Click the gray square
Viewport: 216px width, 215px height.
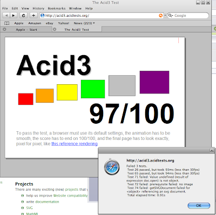point(122,85)
